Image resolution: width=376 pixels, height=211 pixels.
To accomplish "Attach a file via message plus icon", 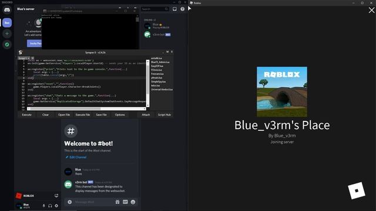I will (x=69, y=202).
